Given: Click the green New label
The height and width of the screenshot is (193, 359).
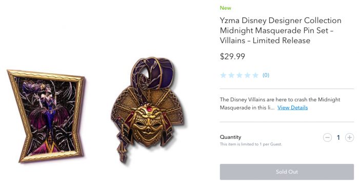Looking at the screenshot, I should (226, 8).
